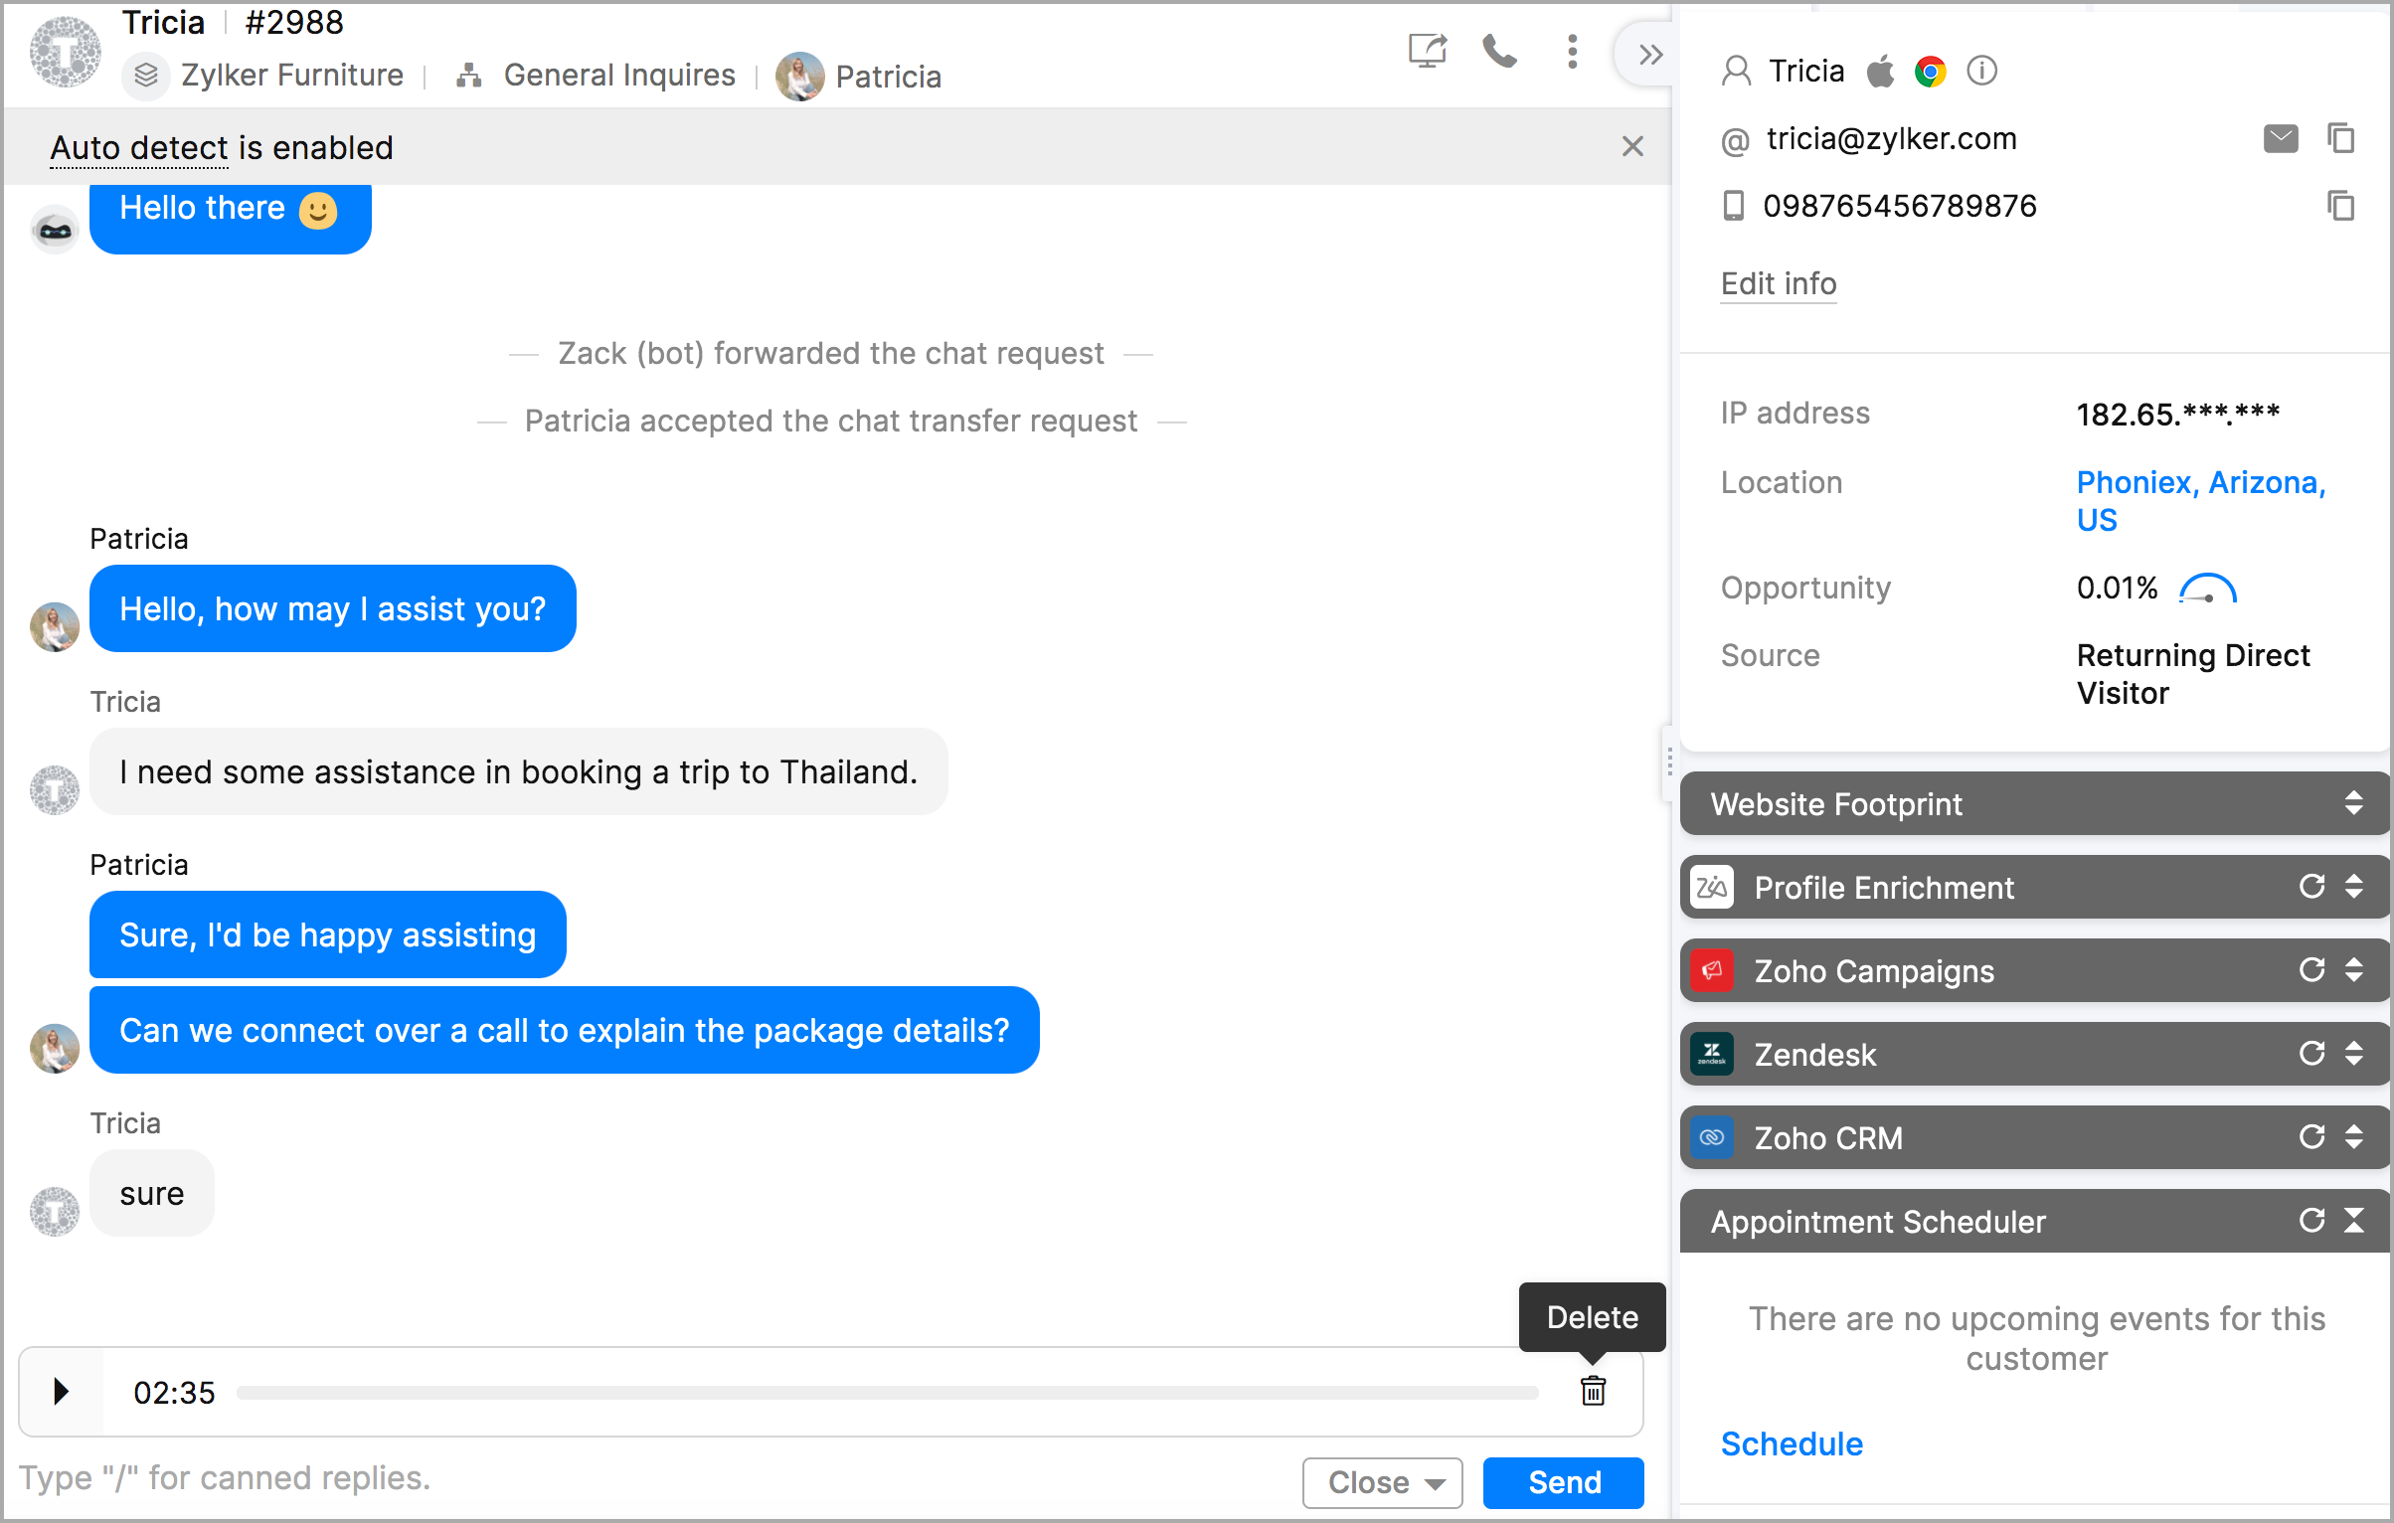2394x1523 pixels.
Task: Collapse the Appointment Scheduler widget
Action: coord(2353,1221)
